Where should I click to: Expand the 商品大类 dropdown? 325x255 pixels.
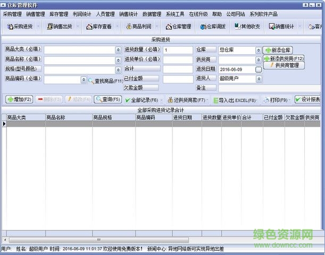click(118, 50)
